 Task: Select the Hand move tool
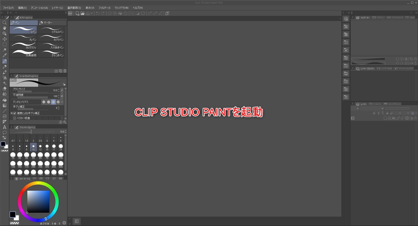(4, 28)
